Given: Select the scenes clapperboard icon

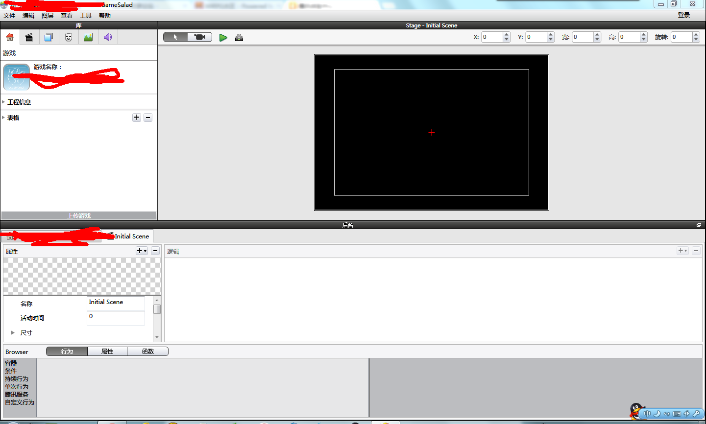Looking at the screenshot, I should click(x=29, y=37).
